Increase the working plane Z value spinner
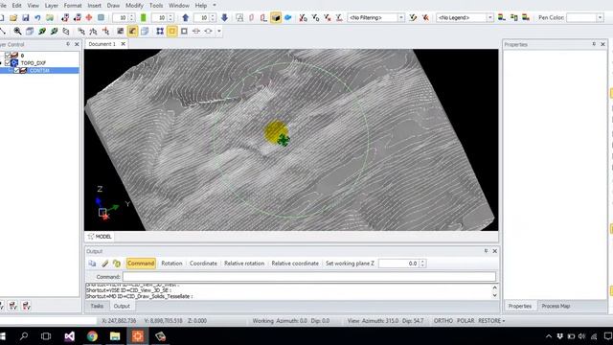 (x=422, y=262)
